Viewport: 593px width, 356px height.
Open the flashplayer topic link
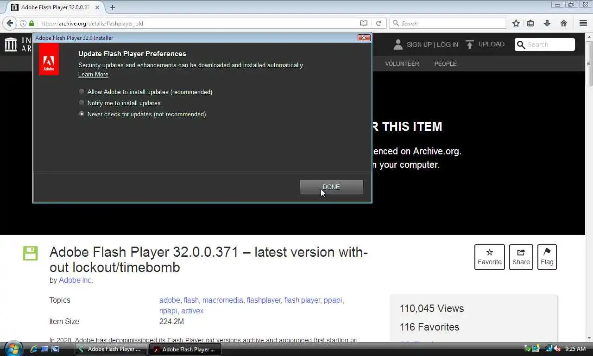click(264, 300)
